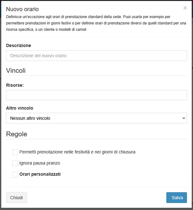Focus the Descrizione del nuovo orario field

click(x=96, y=56)
